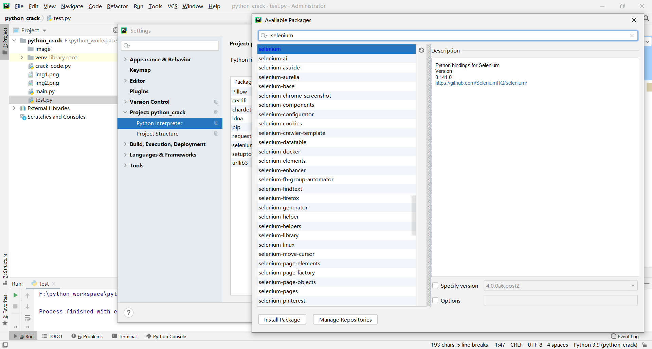Switch to the 4: Run tab
The height and width of the screenshot is (349, 652).
click(24, 336)
